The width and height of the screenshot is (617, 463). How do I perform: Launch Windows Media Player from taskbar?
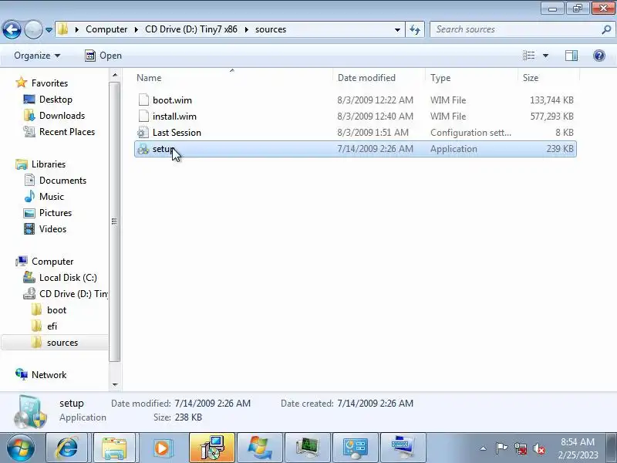[x=162, y=448]
